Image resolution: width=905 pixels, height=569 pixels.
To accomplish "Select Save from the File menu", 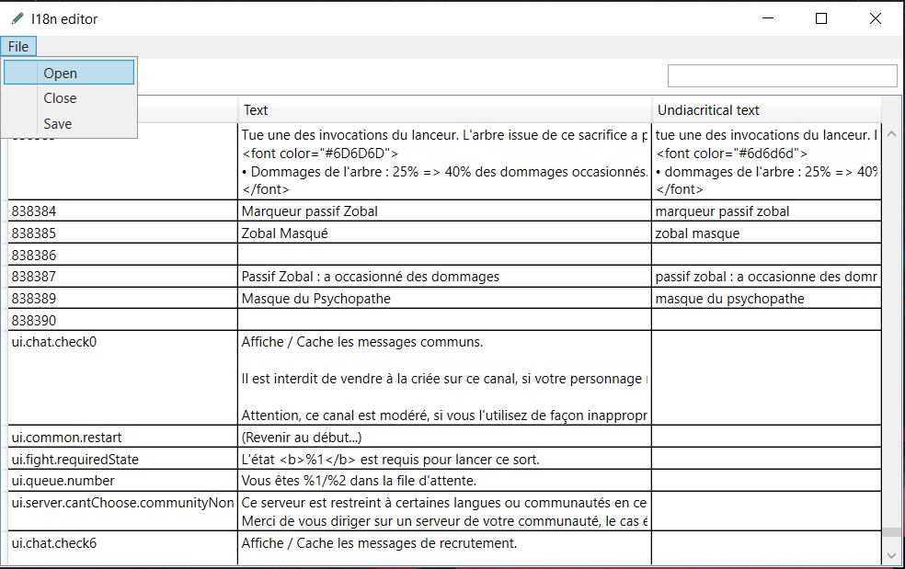I will click(x=69, y=123).
